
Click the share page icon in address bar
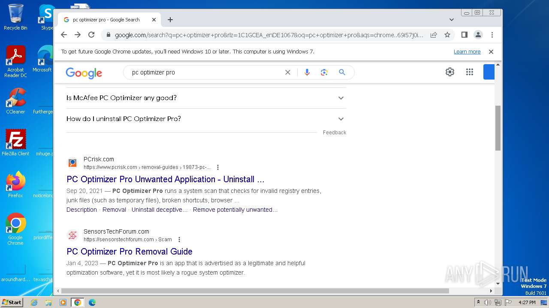coord(434,35)
